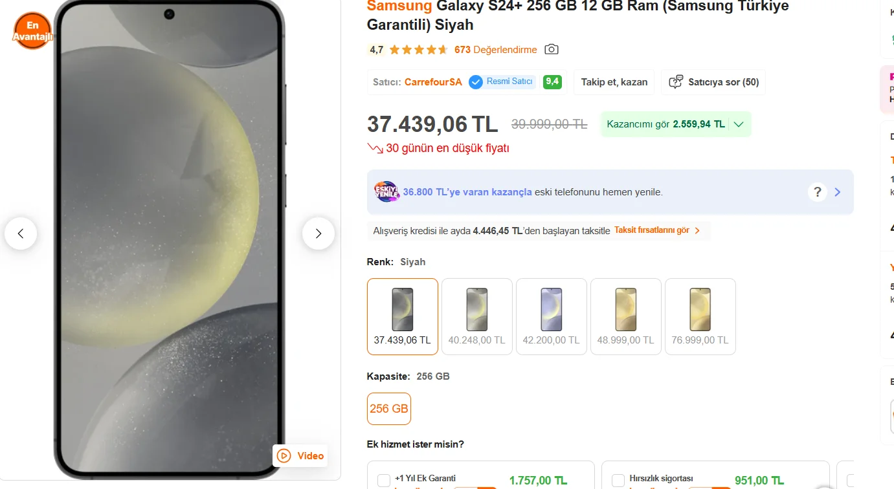Open Taksit fırsatlarını gör link
The height and width of the screenshot is (489, 894).
(657, 231)
